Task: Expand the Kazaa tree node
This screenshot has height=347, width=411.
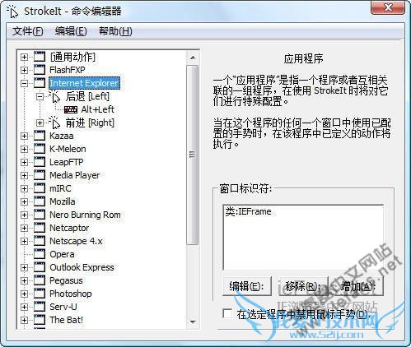Action: point(24,136)
